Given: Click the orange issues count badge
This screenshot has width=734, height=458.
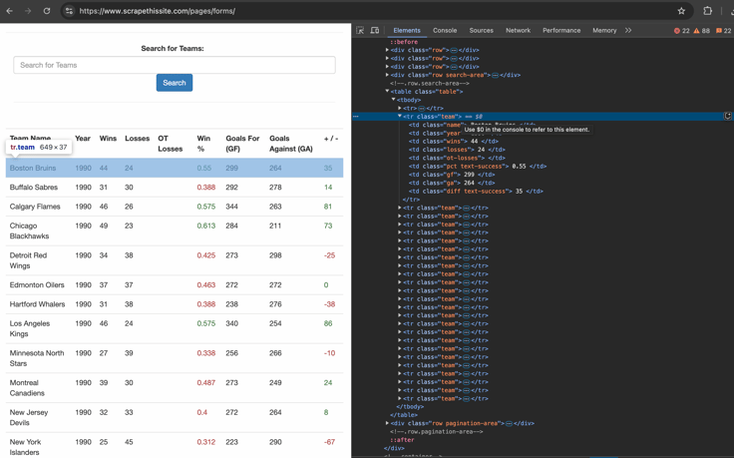Looking at the screenshot, I should coord(724,31).
